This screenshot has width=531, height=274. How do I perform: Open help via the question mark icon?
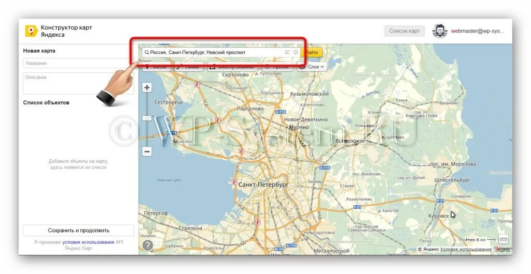148,245
